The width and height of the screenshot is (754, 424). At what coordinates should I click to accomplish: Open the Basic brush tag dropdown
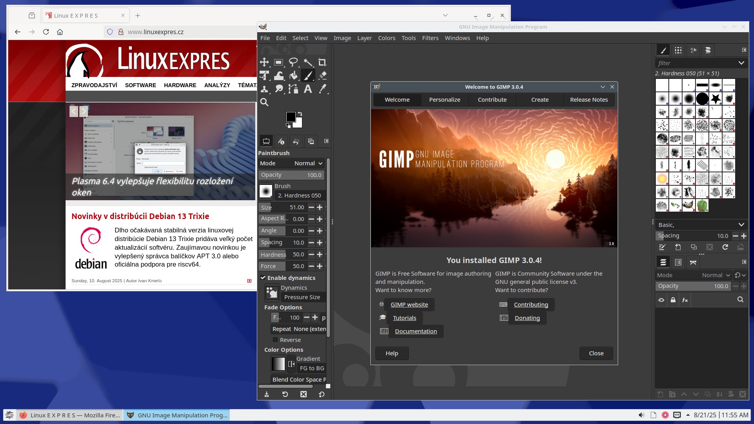[x=701, y=225]
